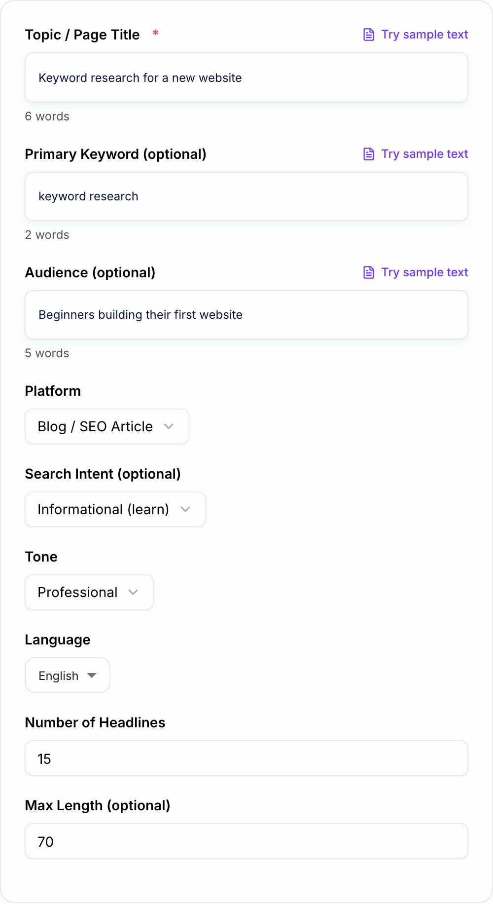Click the 'Platform' label

[53, 391]
